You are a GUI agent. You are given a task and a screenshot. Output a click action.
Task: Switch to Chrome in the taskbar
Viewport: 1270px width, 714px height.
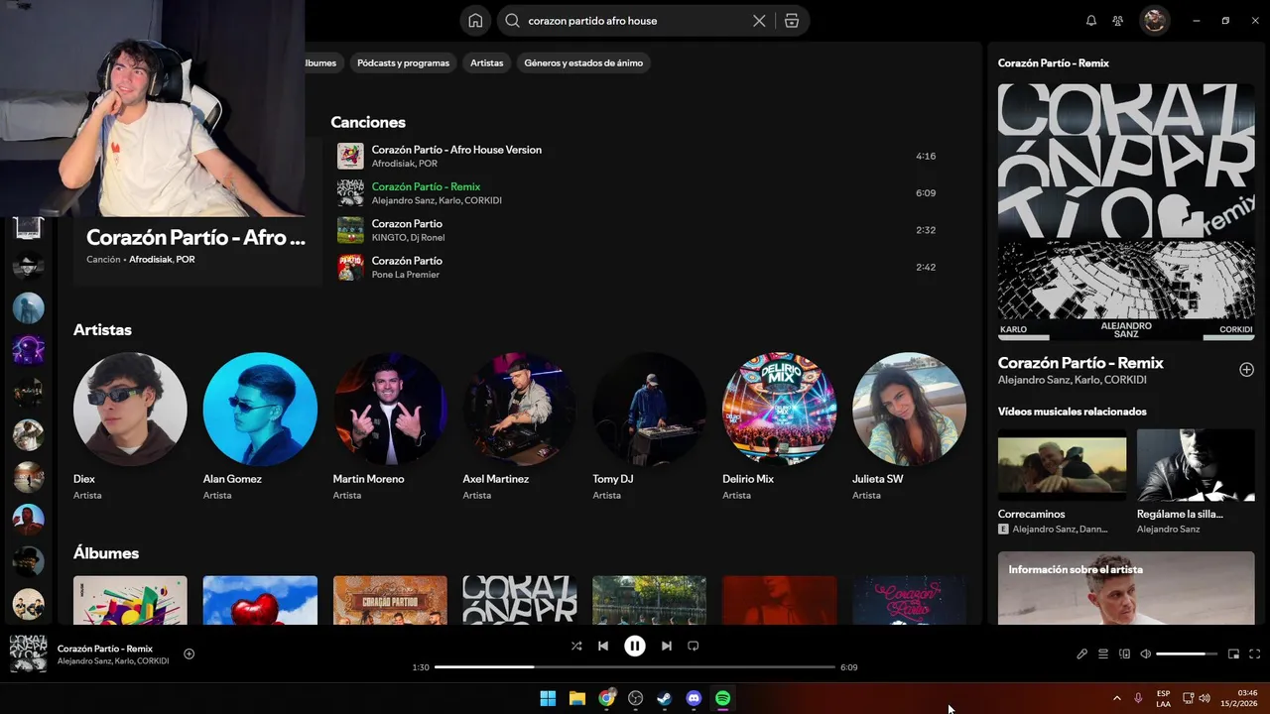click(606, 698)
